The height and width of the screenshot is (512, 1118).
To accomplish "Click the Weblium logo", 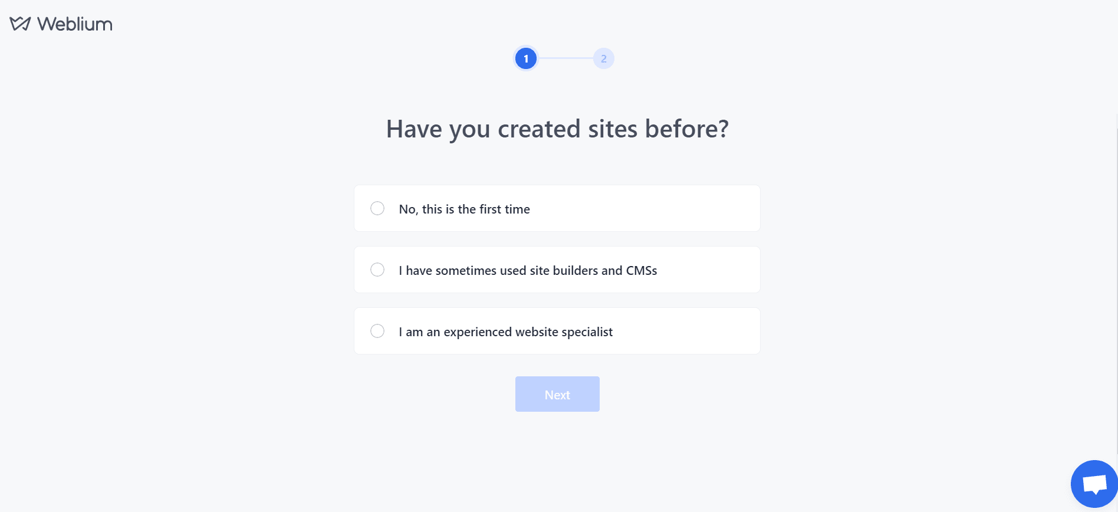I will 61,23.
